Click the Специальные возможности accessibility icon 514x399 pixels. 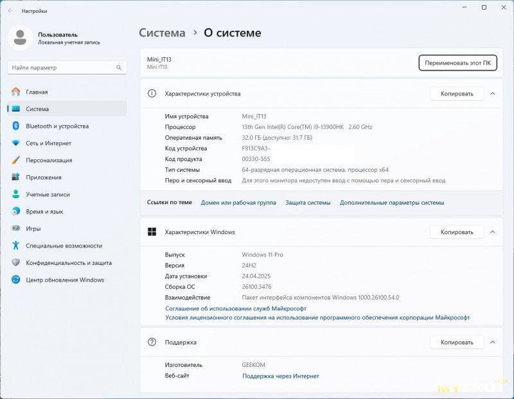[15, 245]
